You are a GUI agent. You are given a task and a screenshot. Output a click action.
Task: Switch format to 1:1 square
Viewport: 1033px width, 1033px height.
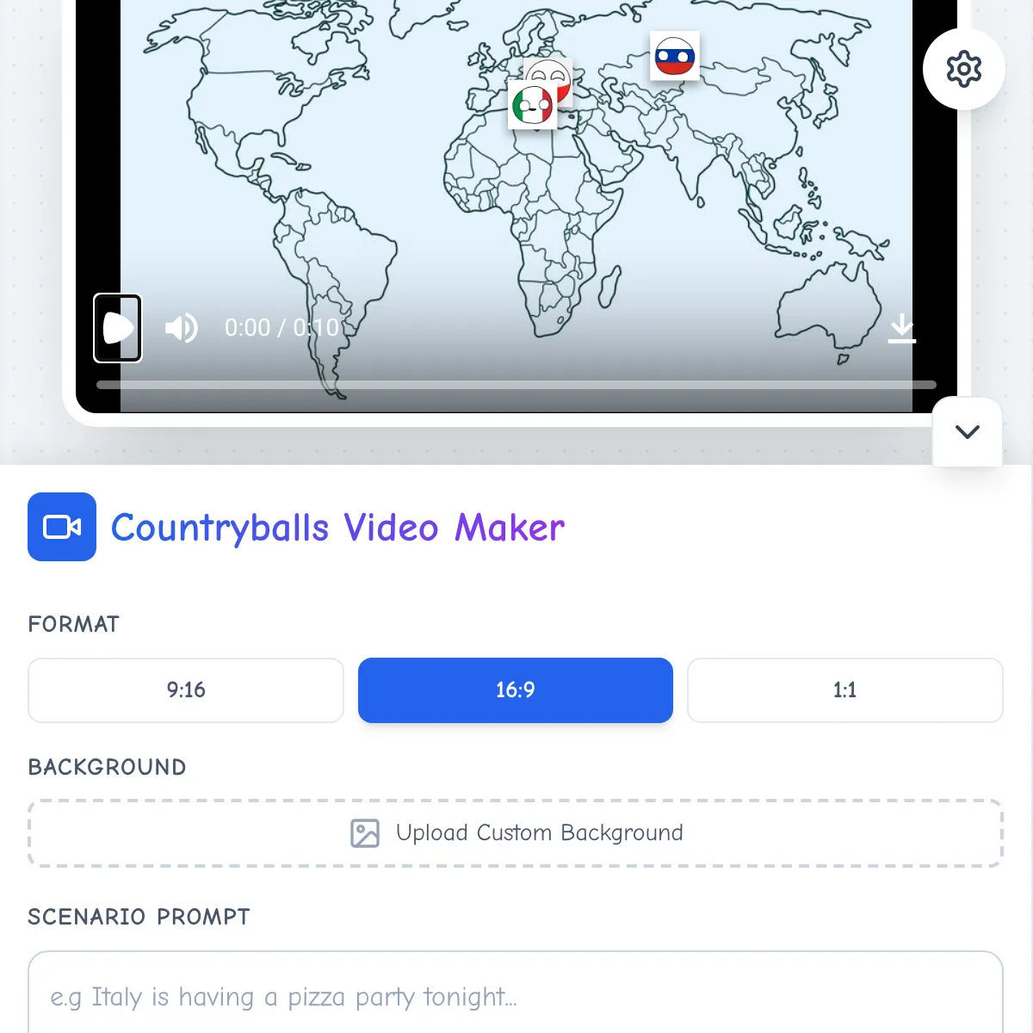[844, 690]
